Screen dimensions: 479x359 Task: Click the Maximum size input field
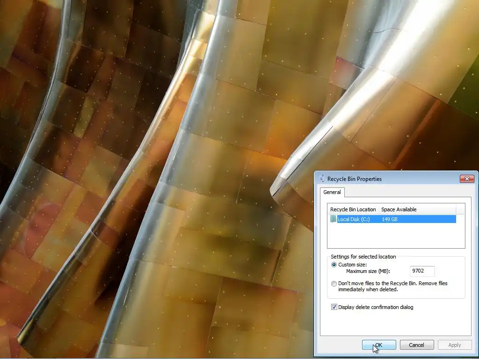(422, 271)
